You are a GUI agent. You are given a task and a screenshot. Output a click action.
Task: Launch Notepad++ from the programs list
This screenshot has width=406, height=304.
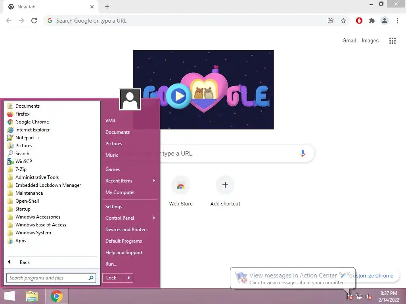point(27,138)
